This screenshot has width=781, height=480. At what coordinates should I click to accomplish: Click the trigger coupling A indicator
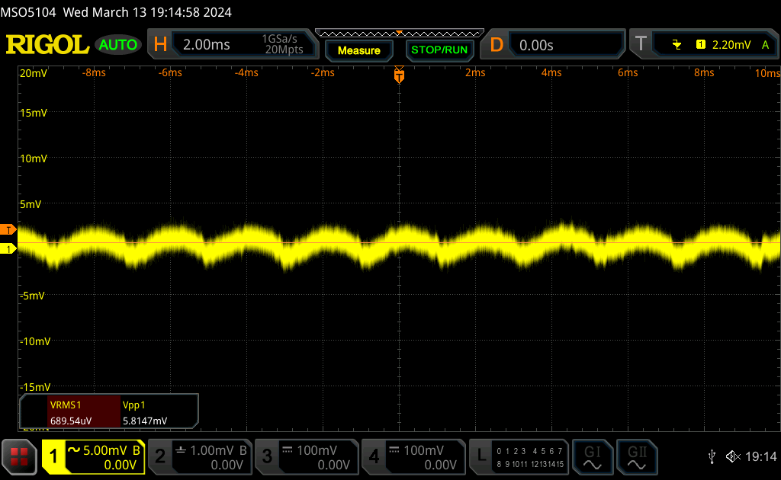click(765, 45)
